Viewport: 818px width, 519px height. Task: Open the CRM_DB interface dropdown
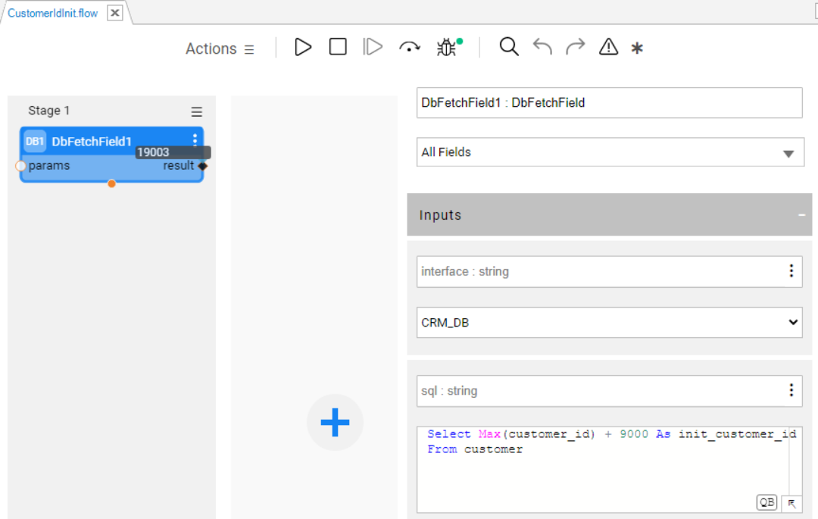[x=610, y=323]
